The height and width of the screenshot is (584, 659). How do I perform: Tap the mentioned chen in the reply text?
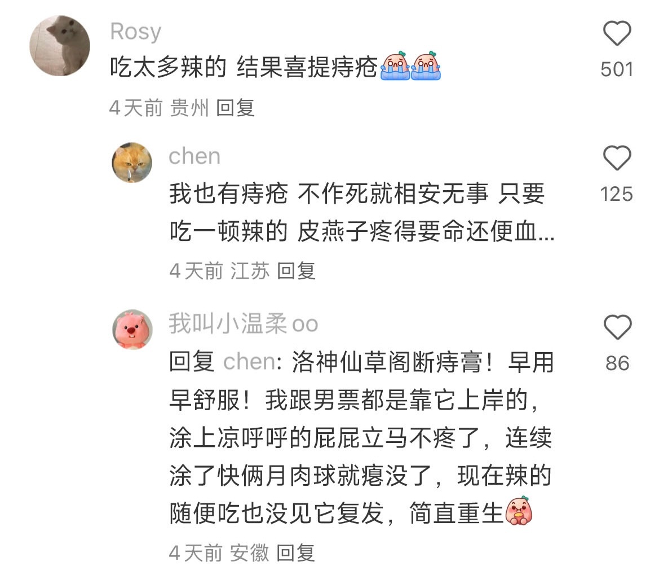click(x=250, y=362)
